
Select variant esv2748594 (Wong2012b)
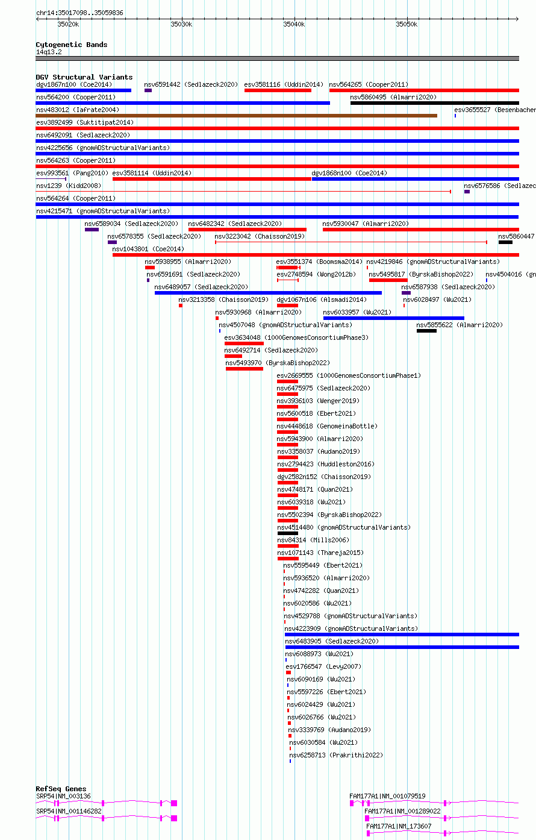click(x=288, y=280)
